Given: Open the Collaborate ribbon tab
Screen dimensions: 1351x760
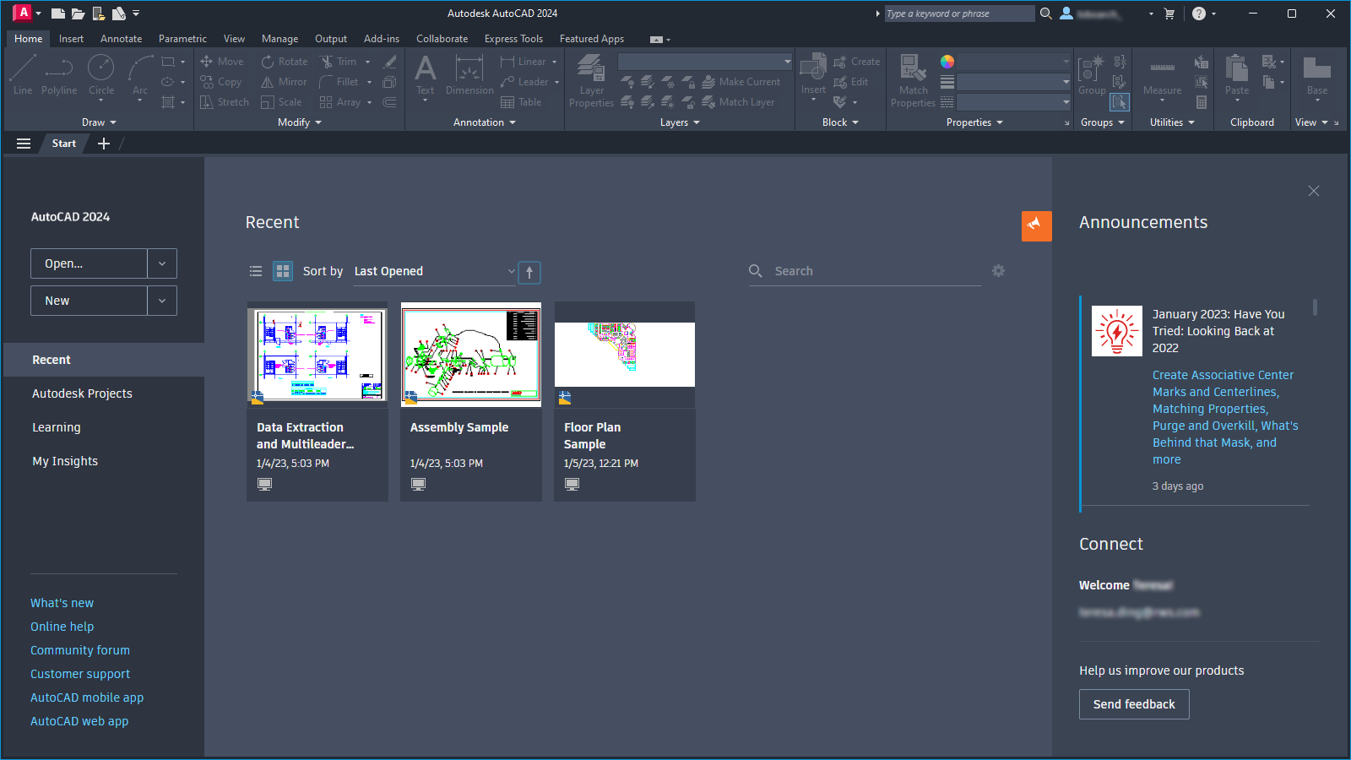Looking at the screenshot, I should pos(442,38).
